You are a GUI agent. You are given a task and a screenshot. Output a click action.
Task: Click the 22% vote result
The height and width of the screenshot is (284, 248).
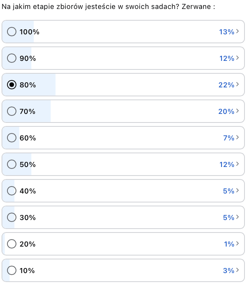(x=226, y=85)
